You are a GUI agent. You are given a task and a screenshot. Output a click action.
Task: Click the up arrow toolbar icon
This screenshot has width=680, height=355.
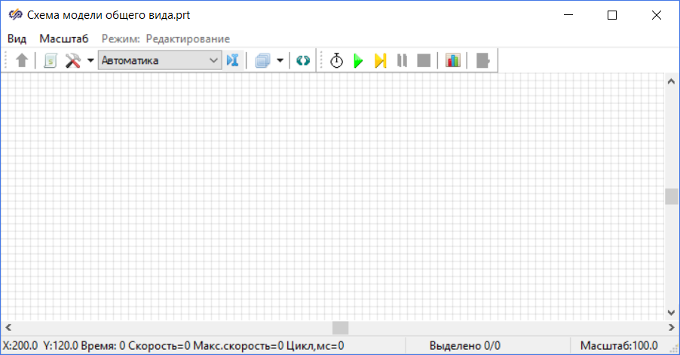pos(21,61)
